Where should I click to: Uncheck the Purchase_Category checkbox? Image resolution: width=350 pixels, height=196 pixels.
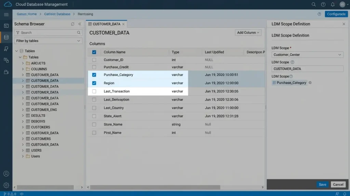[x=94, y=75]
